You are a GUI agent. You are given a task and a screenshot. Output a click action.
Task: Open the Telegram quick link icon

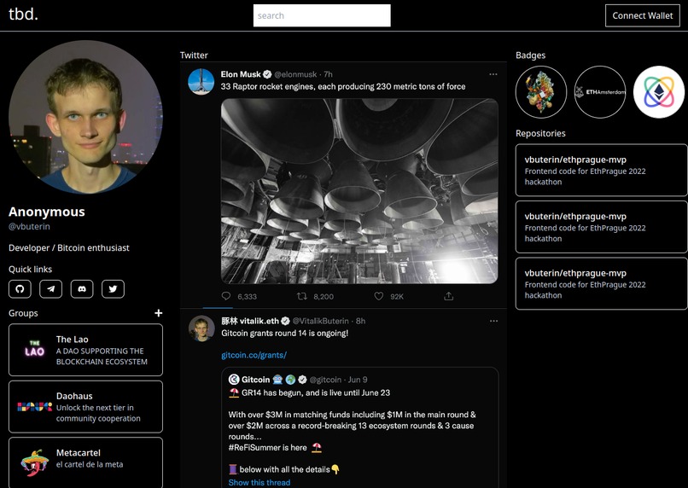[x=51, y=289]
